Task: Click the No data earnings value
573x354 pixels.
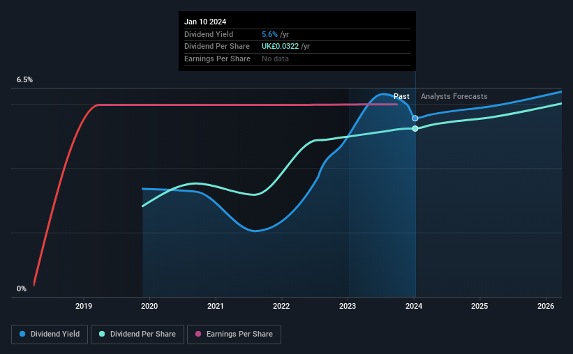Action: point(275,59)
